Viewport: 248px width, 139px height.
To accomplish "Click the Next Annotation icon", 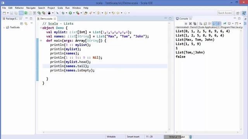I will pos(98,13).
